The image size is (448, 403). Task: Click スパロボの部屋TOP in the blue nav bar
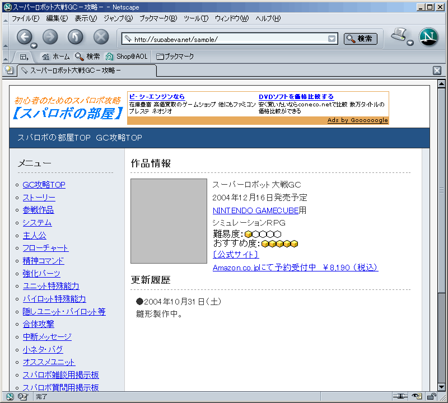tap(54, 138)
